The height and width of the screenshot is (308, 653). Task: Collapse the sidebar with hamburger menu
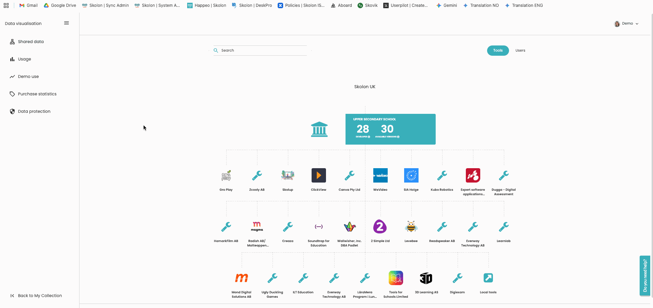66,23
